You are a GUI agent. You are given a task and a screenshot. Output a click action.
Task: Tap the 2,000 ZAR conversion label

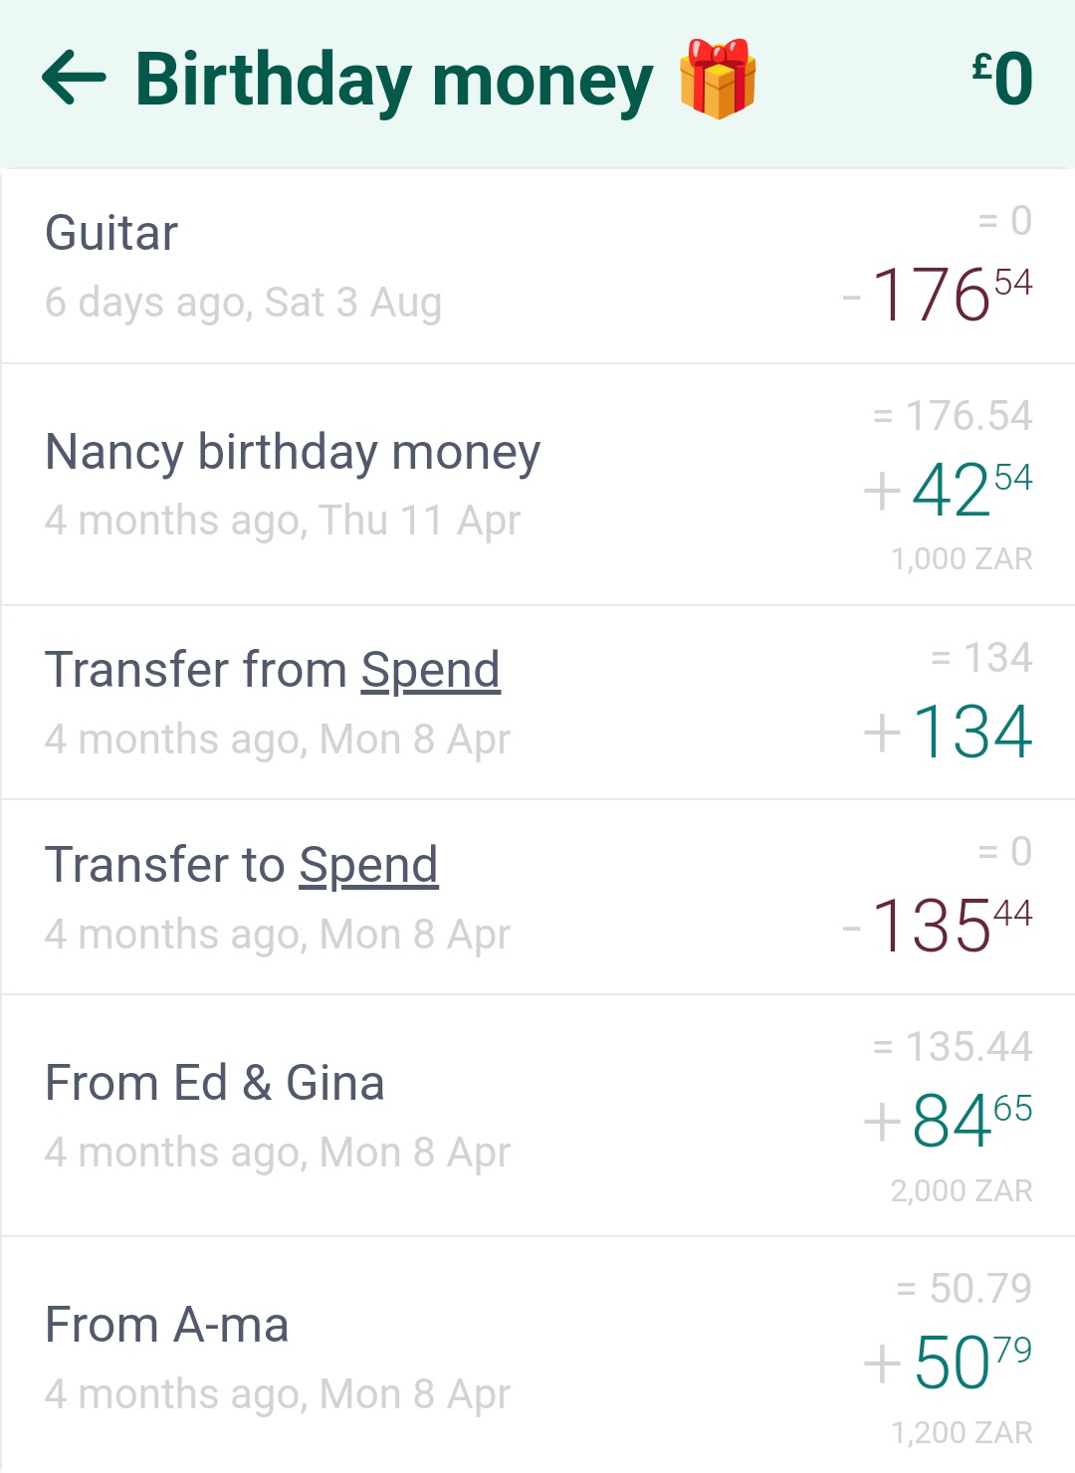pyautogui.click(x=962, y=1190)
